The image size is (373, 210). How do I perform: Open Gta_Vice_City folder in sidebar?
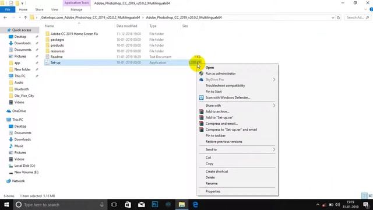click(24, 96)
